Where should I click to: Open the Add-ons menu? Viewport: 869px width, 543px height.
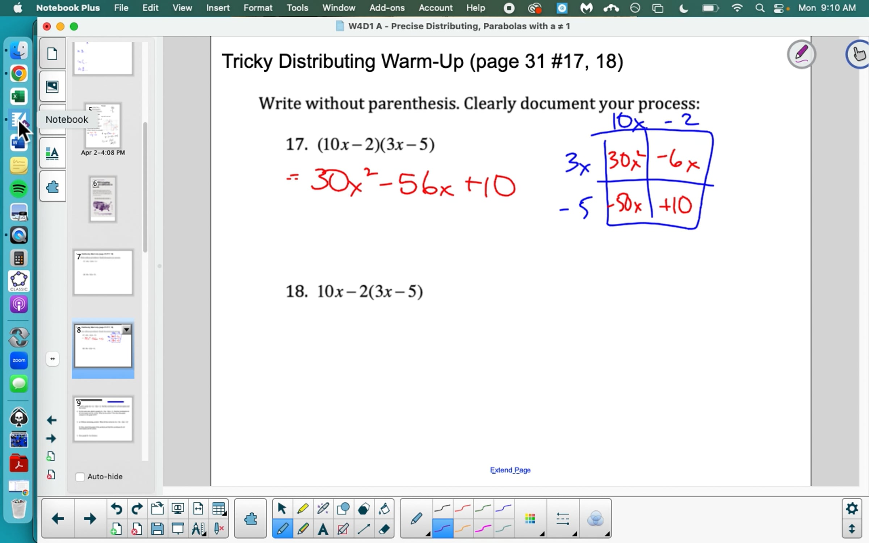(387, 8)
